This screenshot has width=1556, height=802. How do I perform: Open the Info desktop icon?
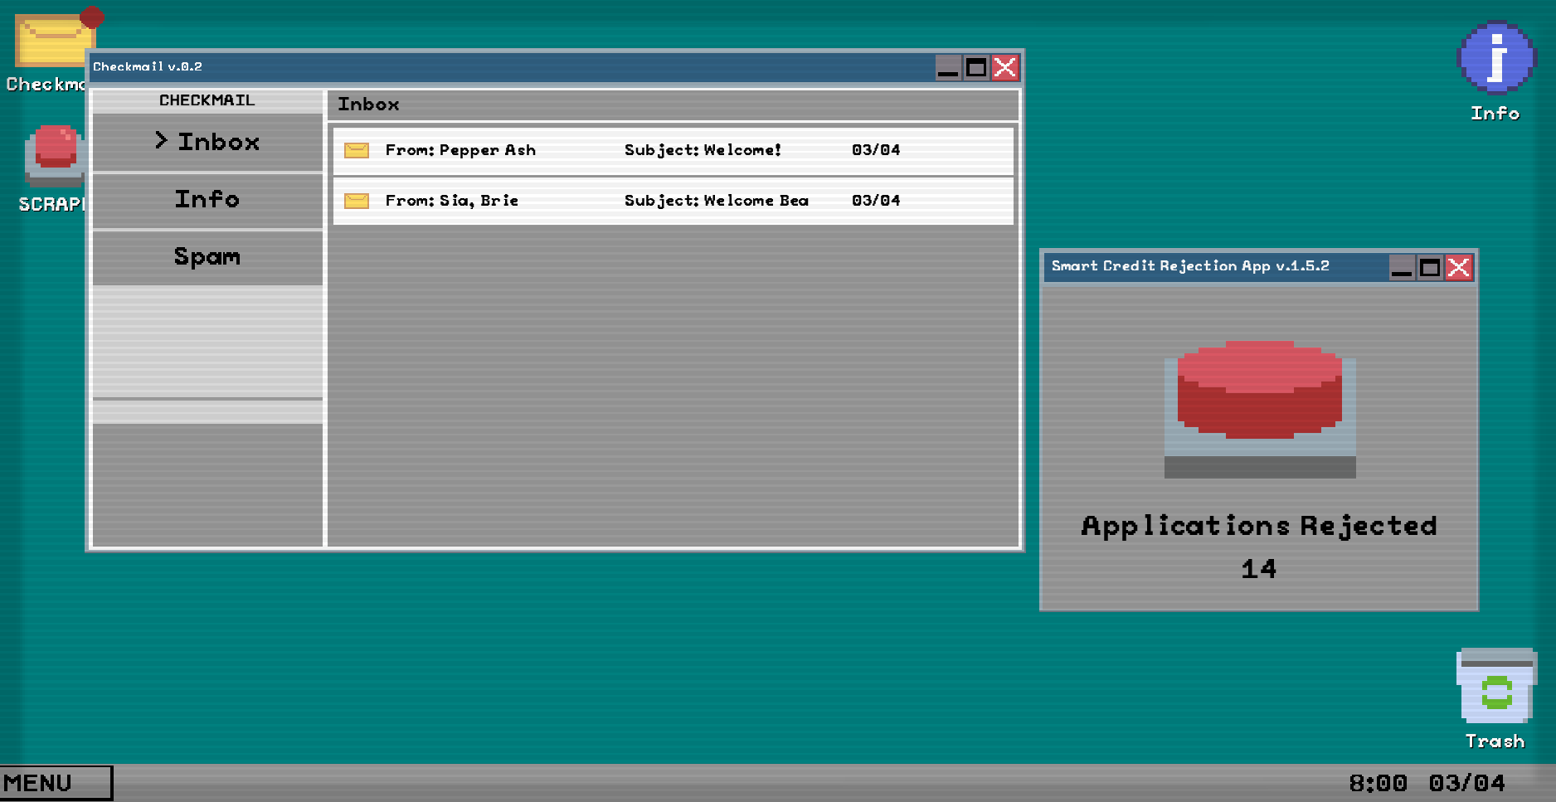(1496, 58)
